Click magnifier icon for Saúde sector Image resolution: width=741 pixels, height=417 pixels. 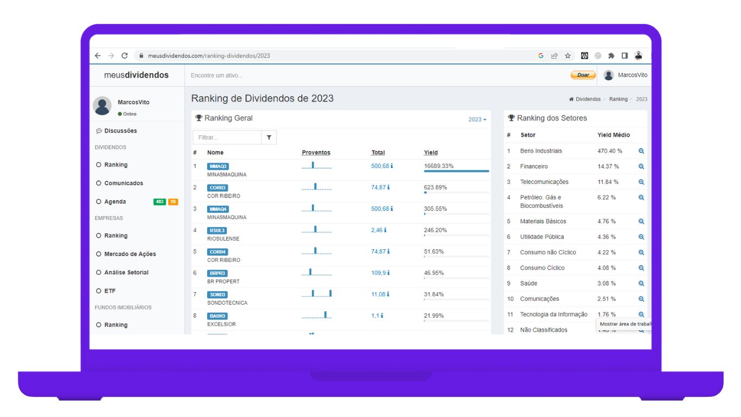pos(641,283)
